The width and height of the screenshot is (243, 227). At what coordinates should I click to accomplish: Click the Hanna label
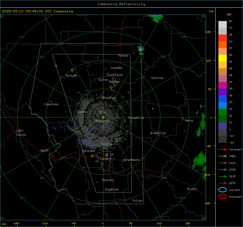tap(189, 120)
